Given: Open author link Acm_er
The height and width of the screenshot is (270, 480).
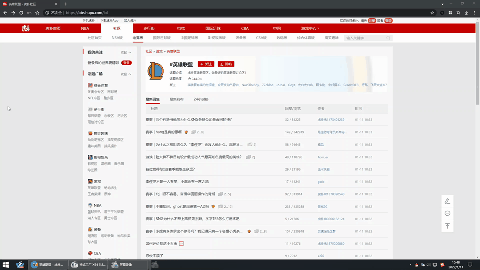Looking at the screenshot, I should tap(323, 157).
